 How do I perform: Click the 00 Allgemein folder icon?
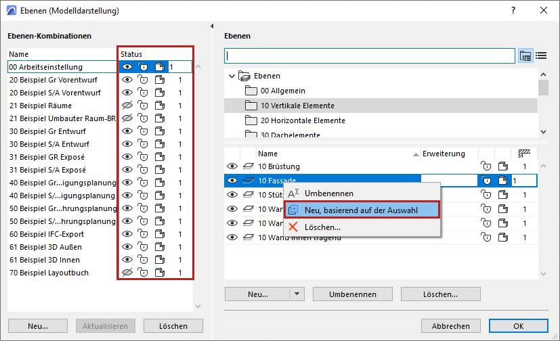click(x=251, y=91)
